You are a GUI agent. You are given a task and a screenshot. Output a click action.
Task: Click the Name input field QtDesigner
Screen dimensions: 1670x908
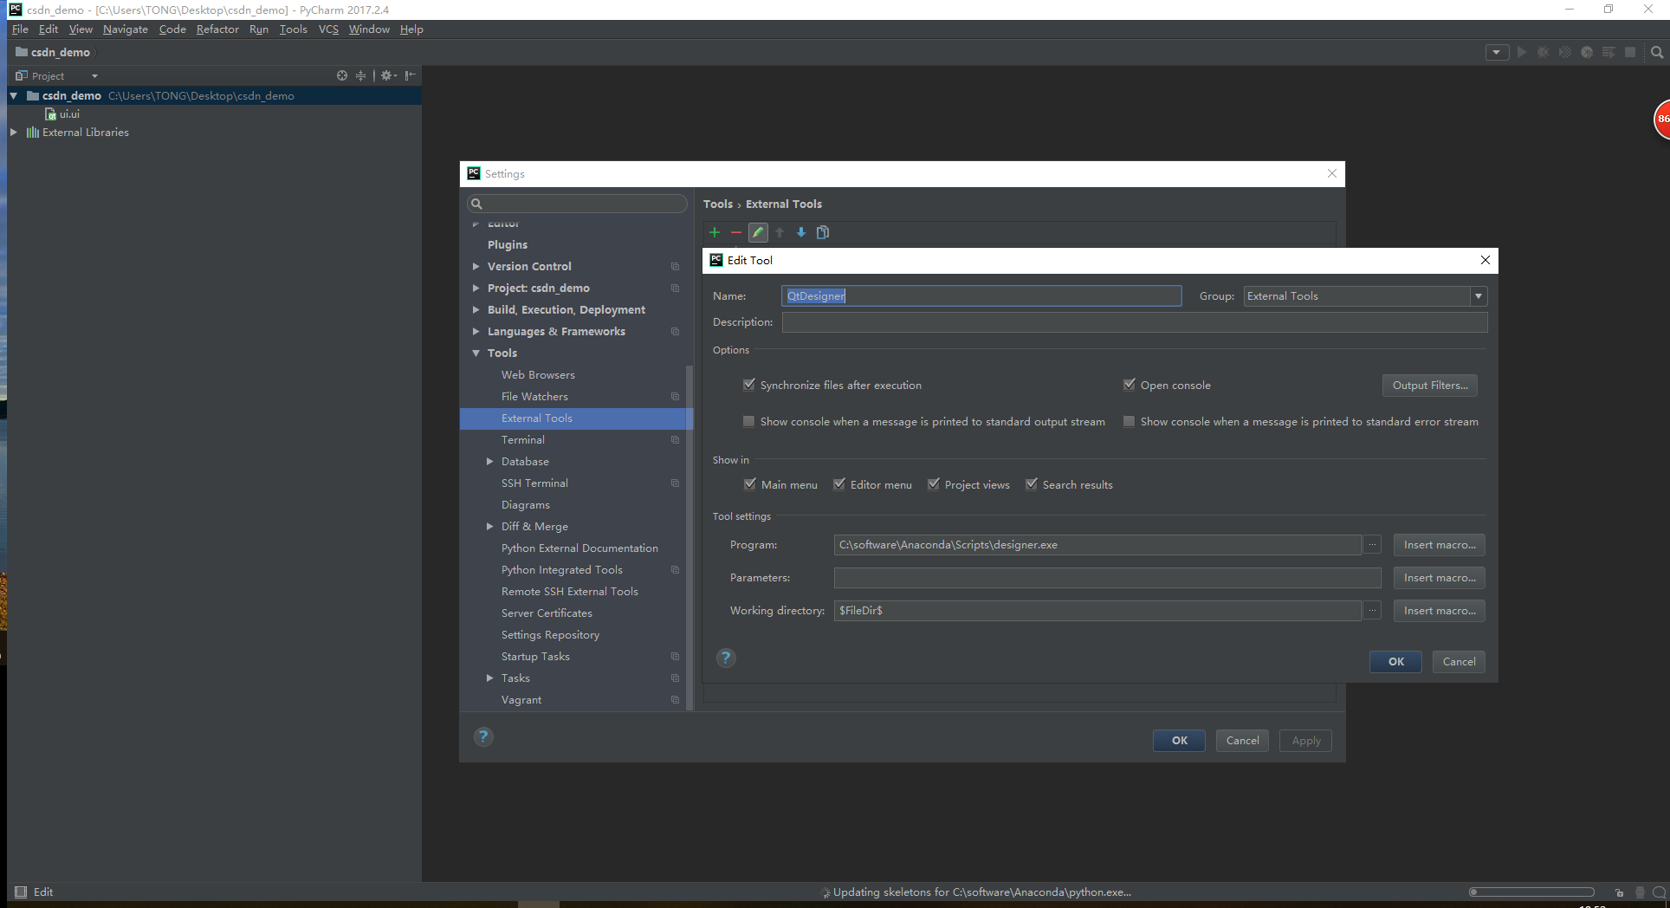tap(981, 296)
